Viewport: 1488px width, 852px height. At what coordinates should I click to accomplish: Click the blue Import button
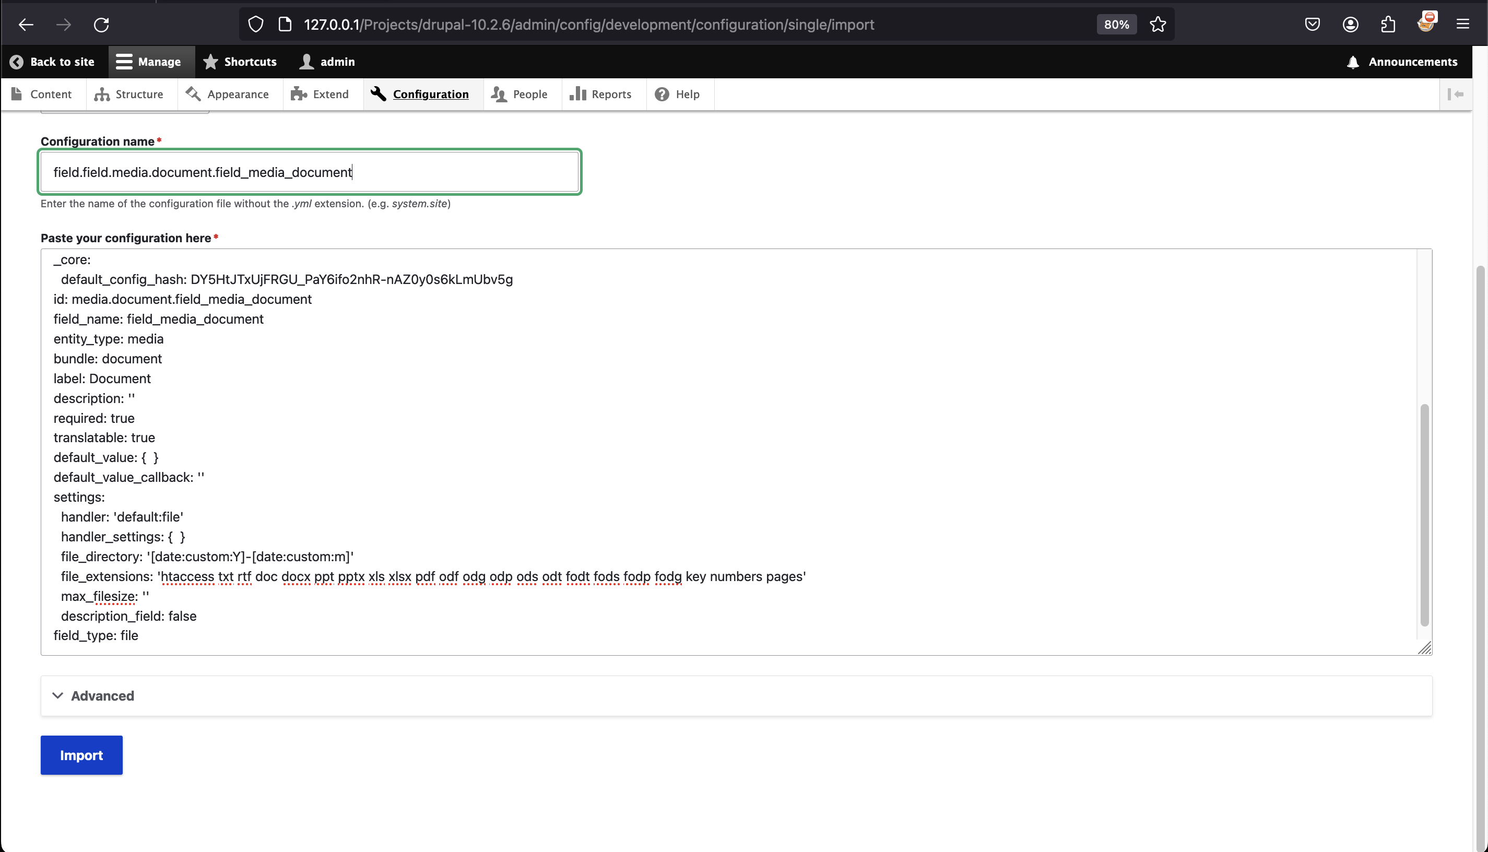[81, 755]
